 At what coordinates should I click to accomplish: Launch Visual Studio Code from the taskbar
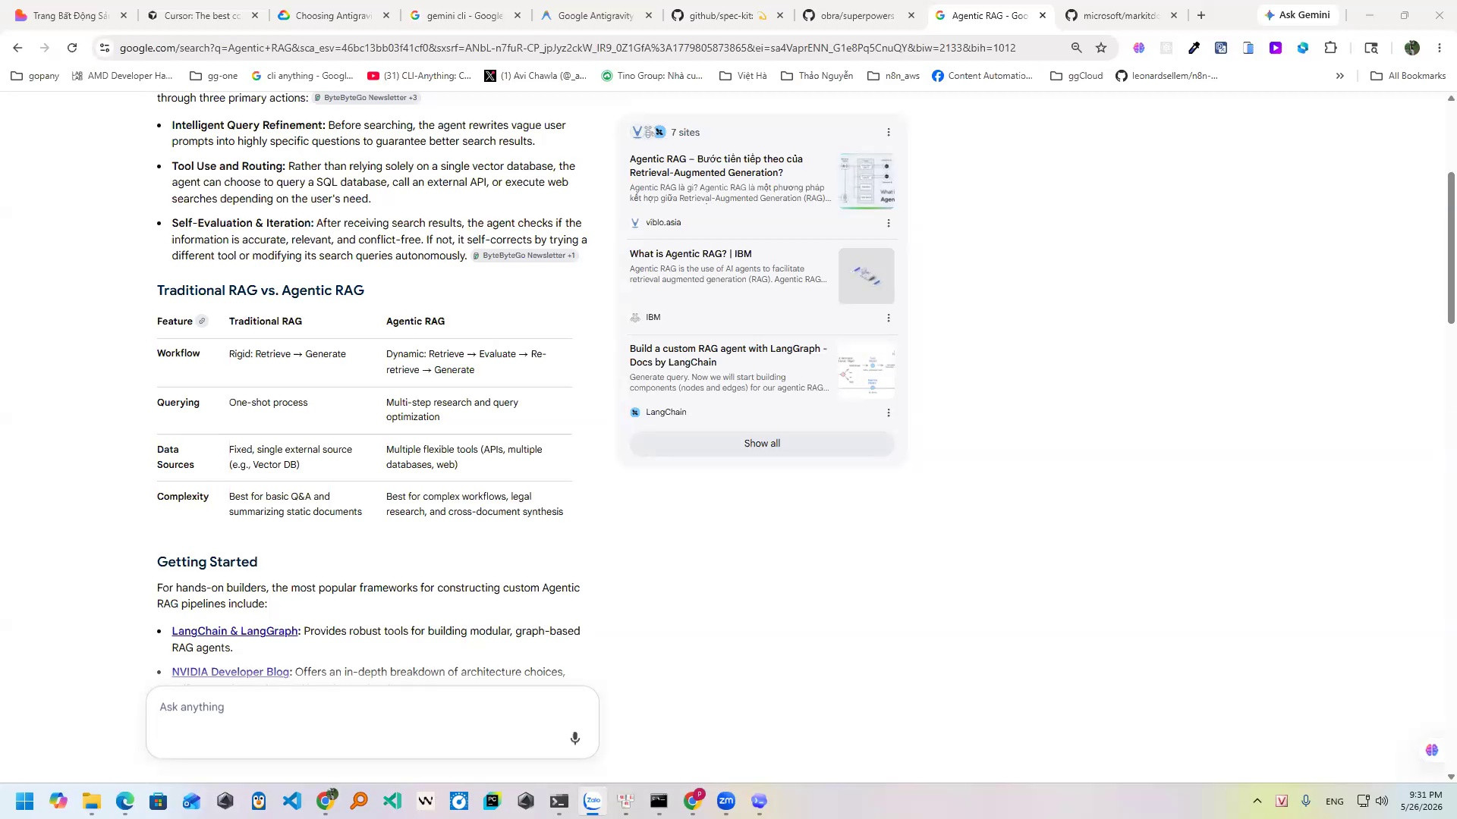pyautogui.click(x=292, y=801)
